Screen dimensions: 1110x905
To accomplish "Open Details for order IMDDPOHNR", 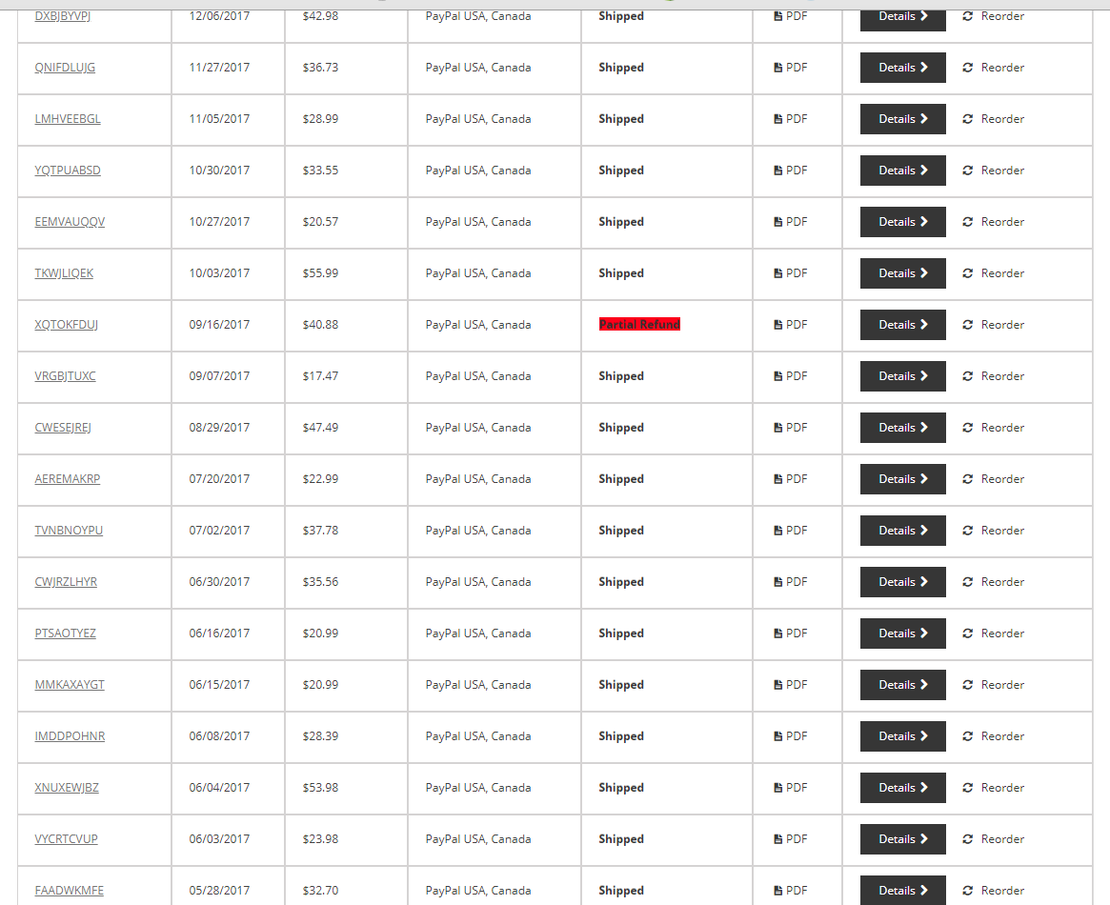I will [x=902, y=736].
